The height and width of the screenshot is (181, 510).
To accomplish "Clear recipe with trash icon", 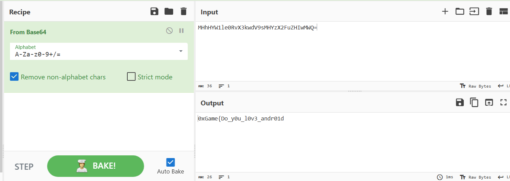I will click(184, 12).
